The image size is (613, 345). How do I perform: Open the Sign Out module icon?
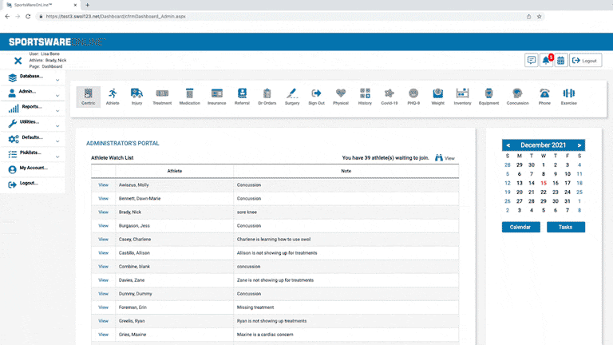pyautogui.click(x=316, y=97)
